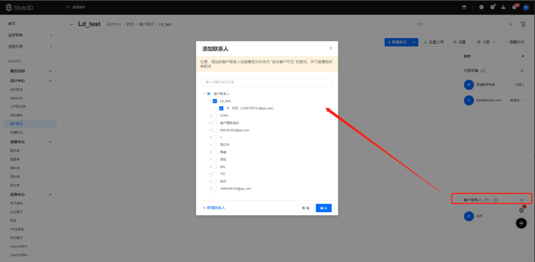Click the download icon in top bar

click(503, 7)
